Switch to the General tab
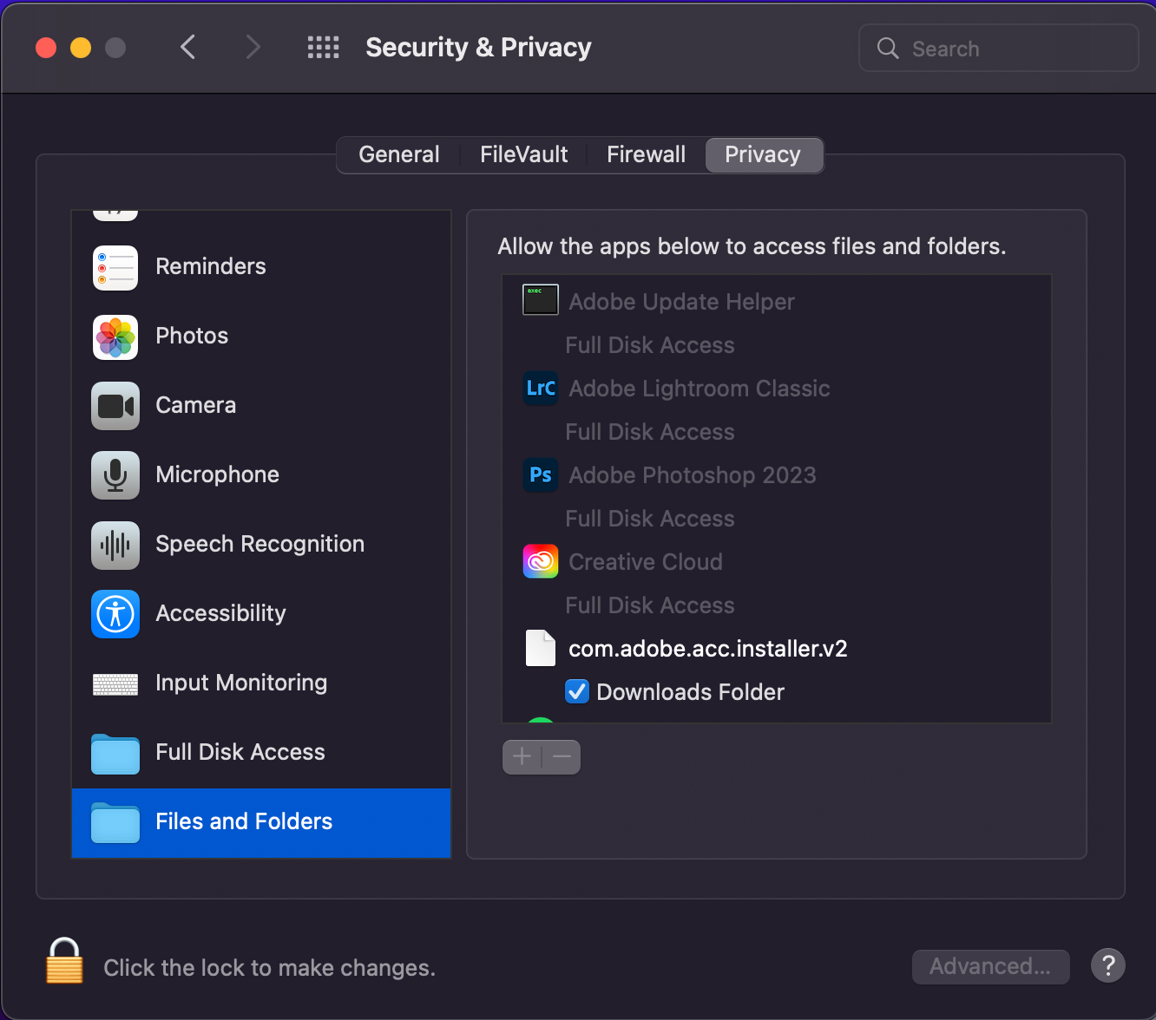This screenshot has height=1020, width=1156. click(x=399, y=154)
